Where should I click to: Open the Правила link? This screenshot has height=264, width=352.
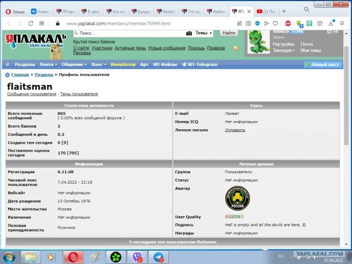216,48
